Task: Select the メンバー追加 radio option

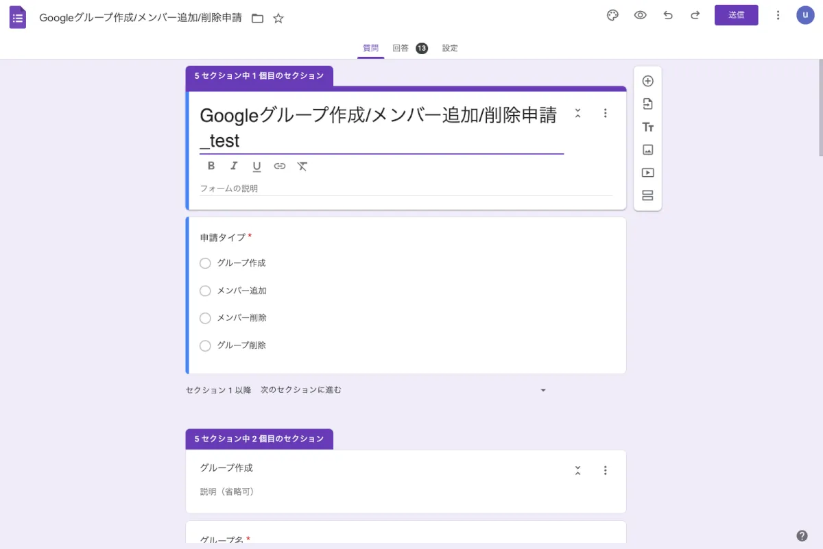Action: coord(205,291)
